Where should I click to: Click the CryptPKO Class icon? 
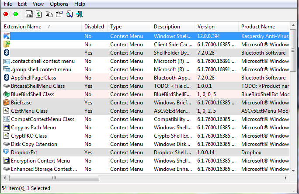coord(7,136)
